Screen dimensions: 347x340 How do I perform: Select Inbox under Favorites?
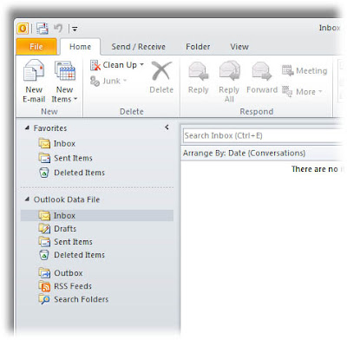pyautogui.click(x=64, y=143)
